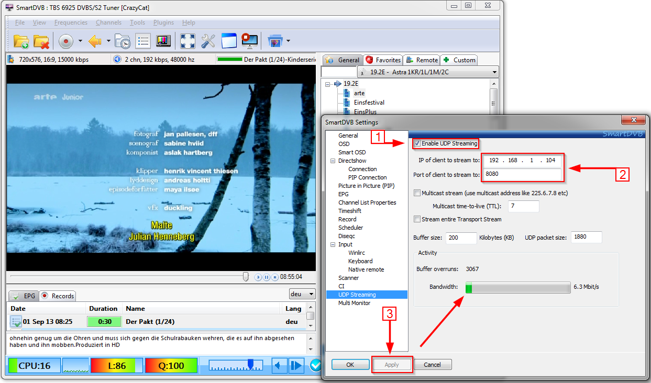The image size is (651, 383).
Task: Collapse the Directshow settings node
Action: (x=333, y=161)
